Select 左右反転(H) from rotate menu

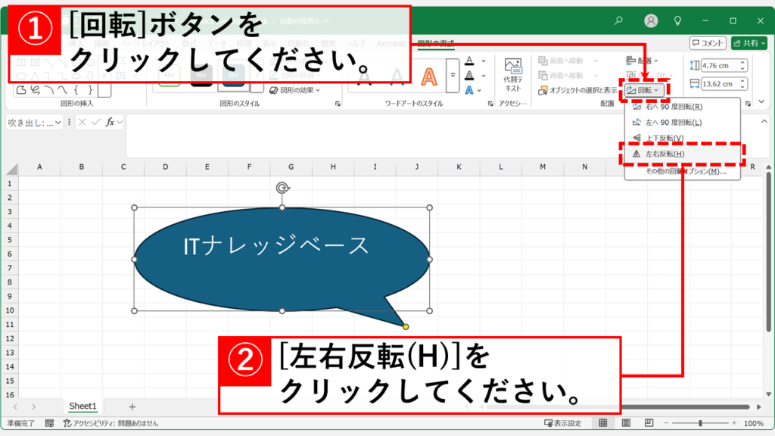[665, 154]
